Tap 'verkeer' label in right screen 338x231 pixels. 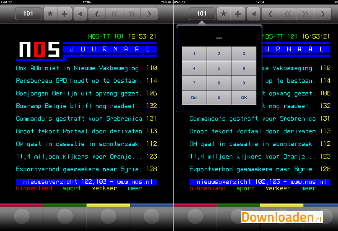pos(278,188)
